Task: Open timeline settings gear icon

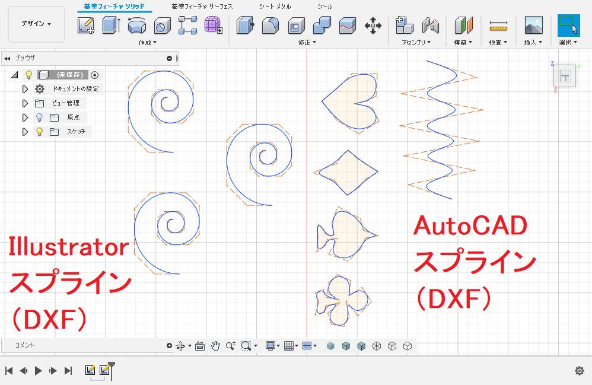Action: 580,371
